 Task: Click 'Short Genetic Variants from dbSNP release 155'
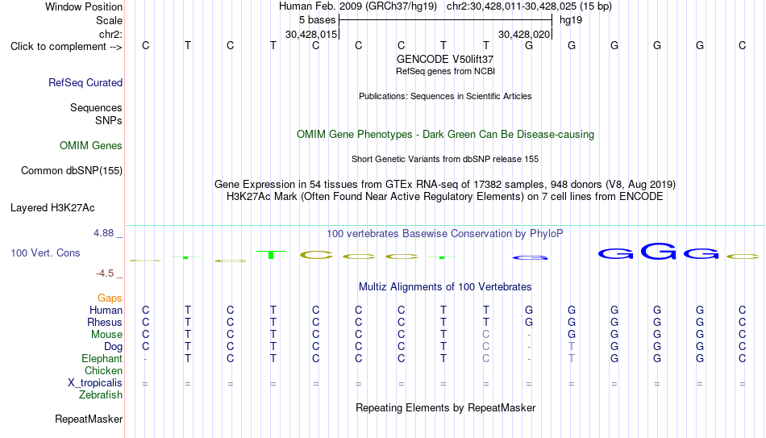pyautogui.click(x=445, y=160)
